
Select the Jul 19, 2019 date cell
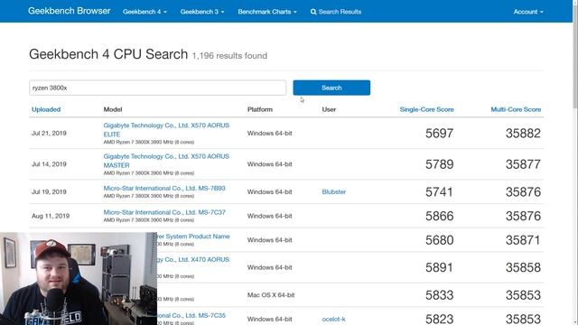pos(49,191)
